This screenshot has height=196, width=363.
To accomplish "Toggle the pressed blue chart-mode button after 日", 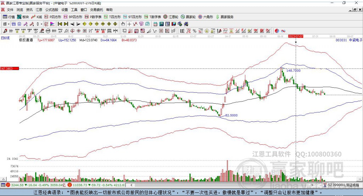I will 14,24.
